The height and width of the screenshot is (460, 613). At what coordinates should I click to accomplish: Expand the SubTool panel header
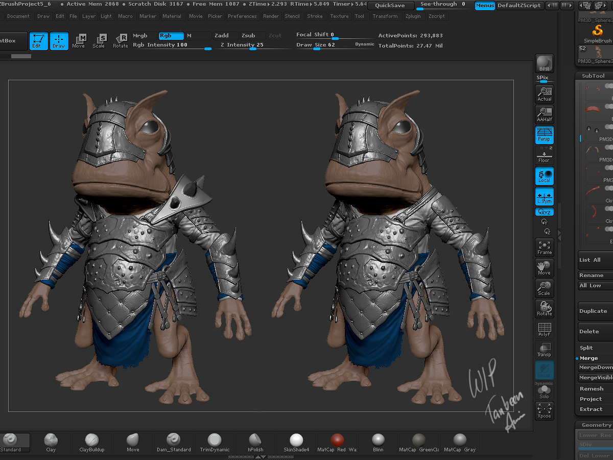pyautogui.click(x=595, y=76)
